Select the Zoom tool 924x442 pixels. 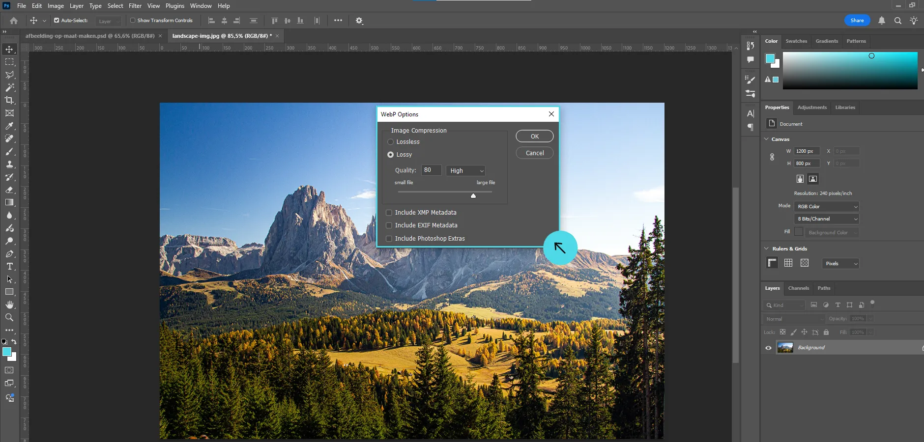(9, 317)
